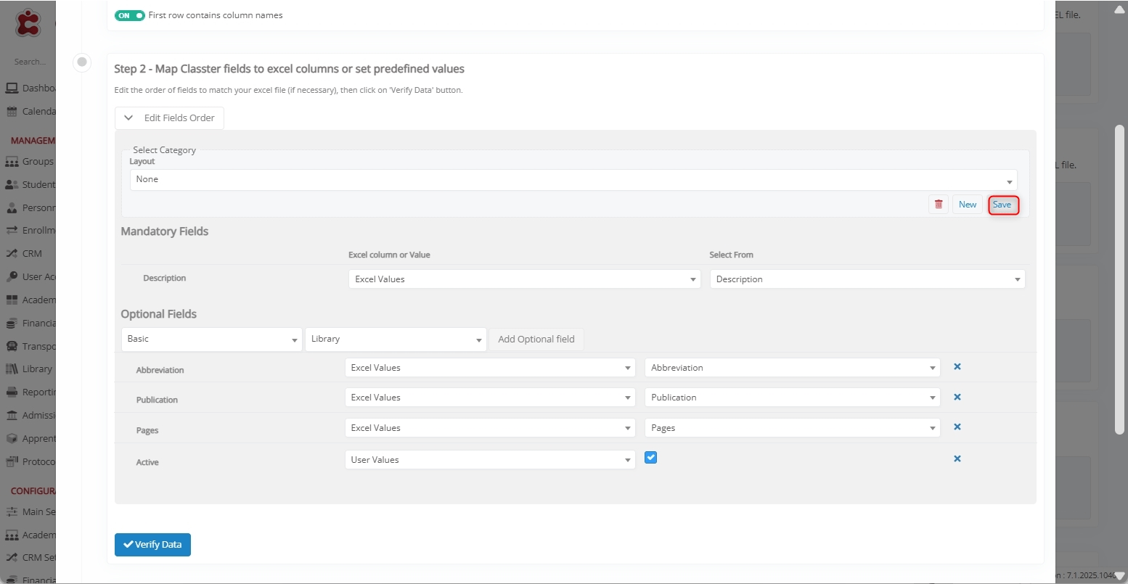Click the Calendar icon in sidebar
The height and width of the screenshot is (584, 1128).
12,112
